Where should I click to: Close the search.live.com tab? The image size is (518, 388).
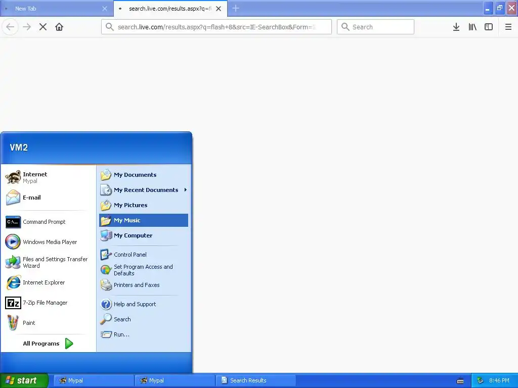coord(219,9)
